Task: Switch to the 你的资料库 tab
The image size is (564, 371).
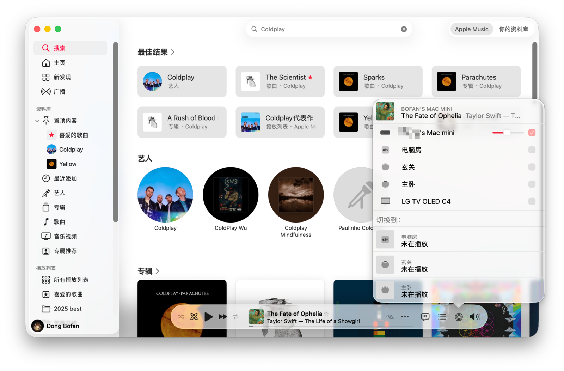Action: tap(513, 29)
